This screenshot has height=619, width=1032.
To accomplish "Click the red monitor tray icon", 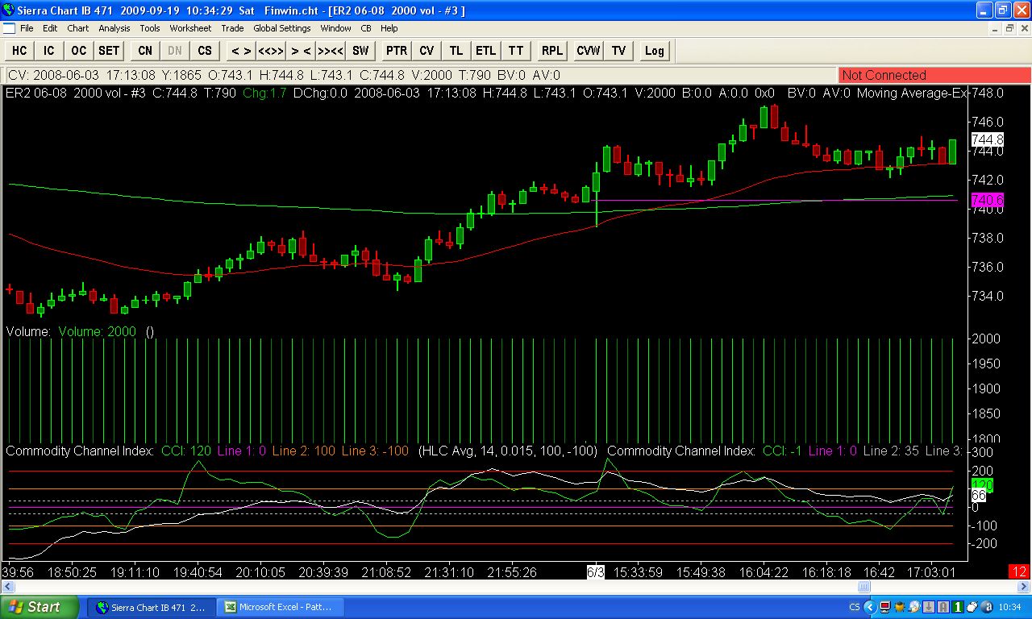I will click(885, 607).
